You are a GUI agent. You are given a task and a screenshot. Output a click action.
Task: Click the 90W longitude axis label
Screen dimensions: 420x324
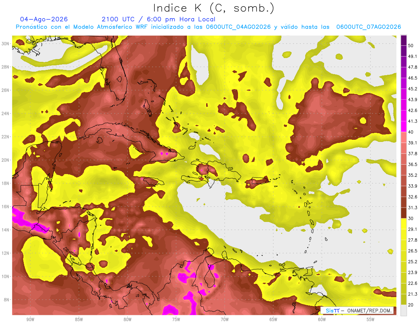point(30,320)
